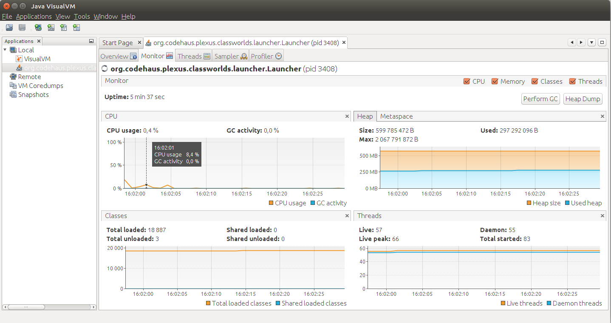Click the orange CPU usage legend swatch

[271, 203]
